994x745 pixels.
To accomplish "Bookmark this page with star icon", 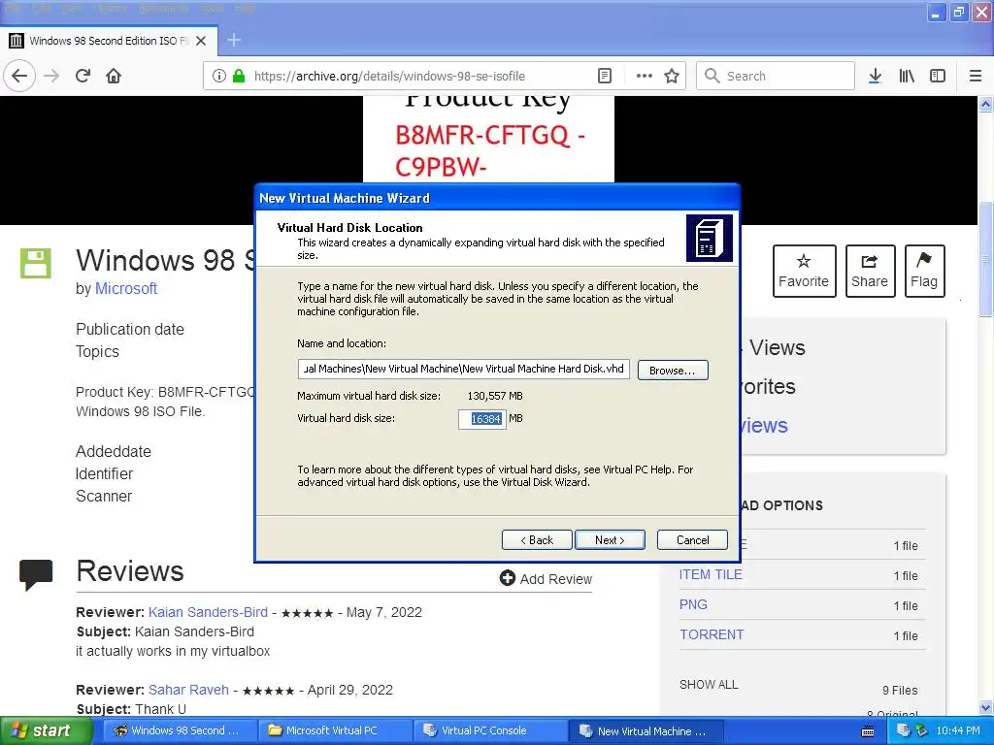I will pos(672,76).
